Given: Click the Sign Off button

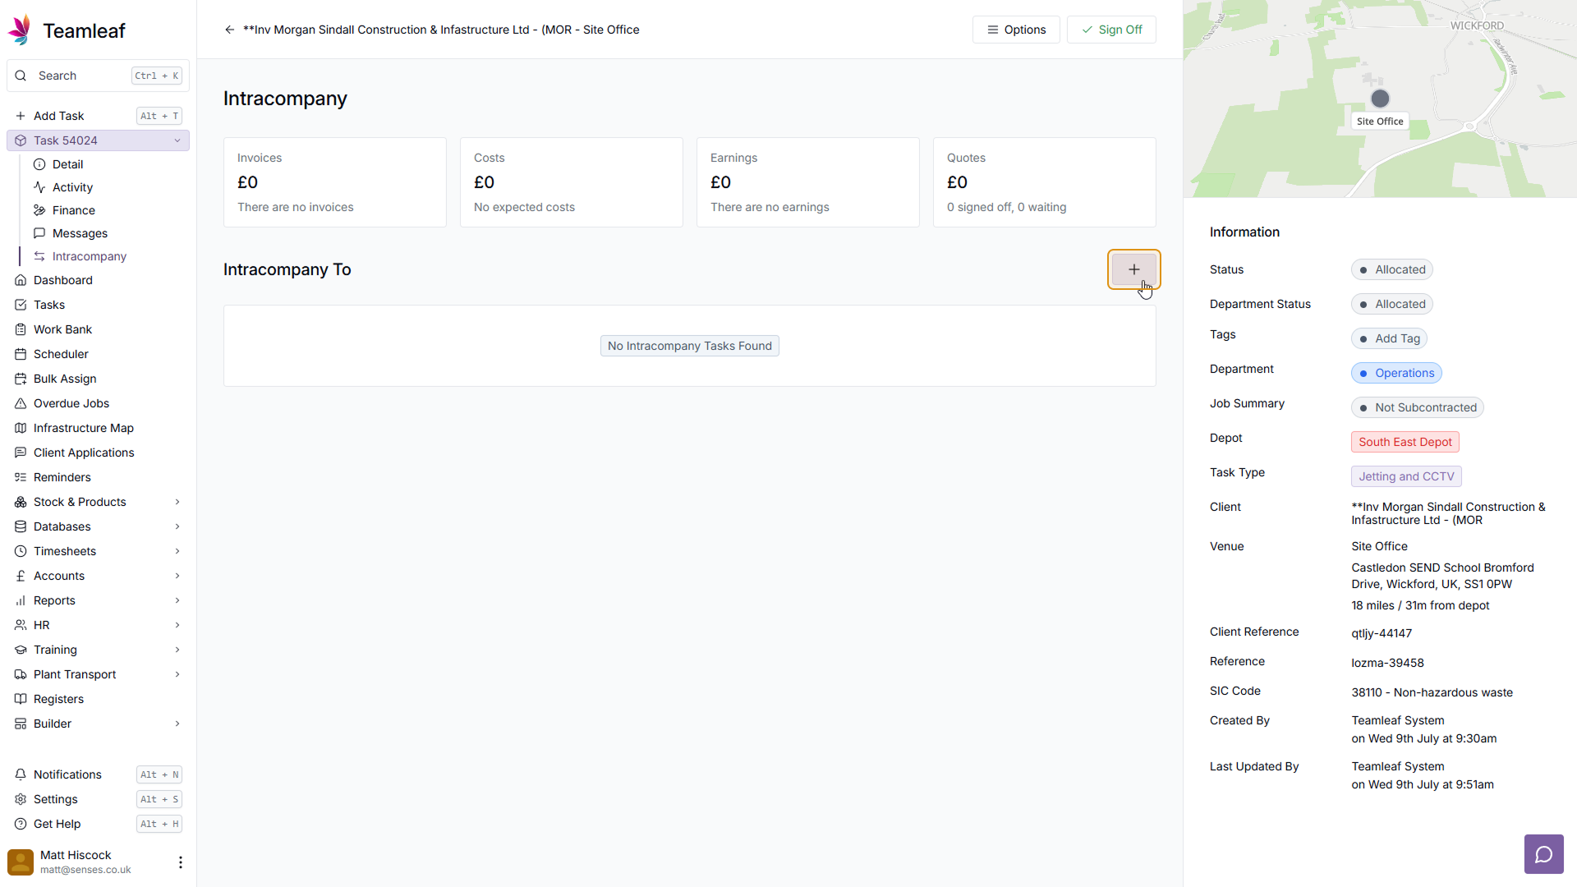Looking at the screenshot, I should [x=1111, y=30].
